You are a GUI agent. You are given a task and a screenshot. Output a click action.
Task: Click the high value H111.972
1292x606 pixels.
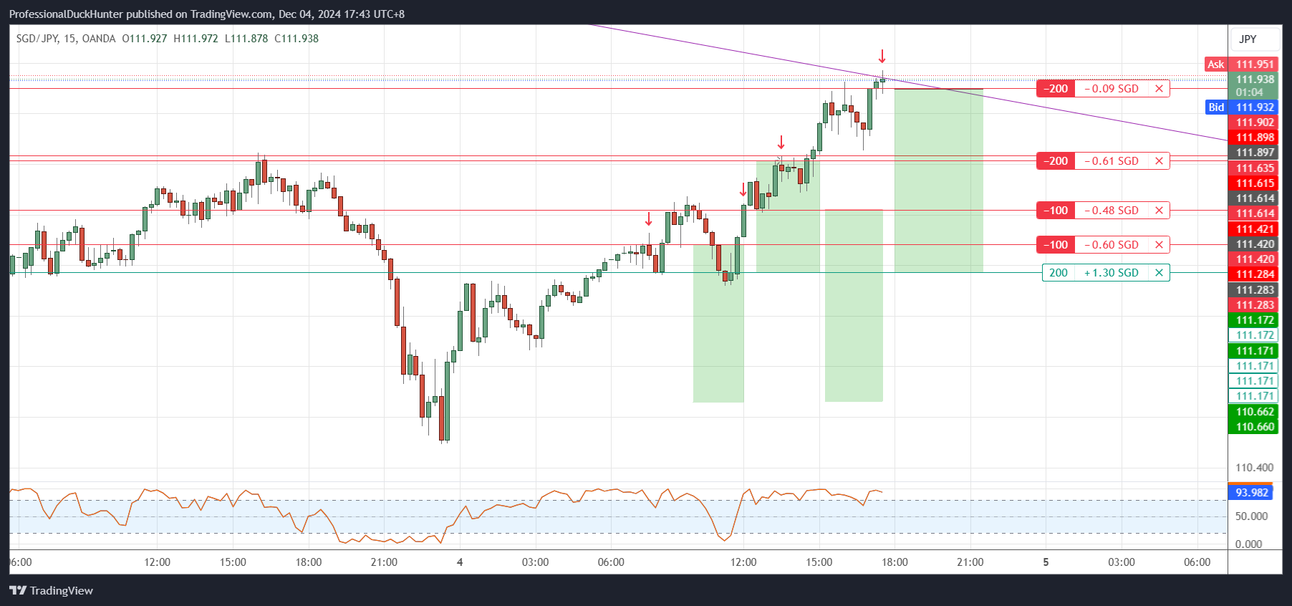pyautogui.click(x=196, y=39)
